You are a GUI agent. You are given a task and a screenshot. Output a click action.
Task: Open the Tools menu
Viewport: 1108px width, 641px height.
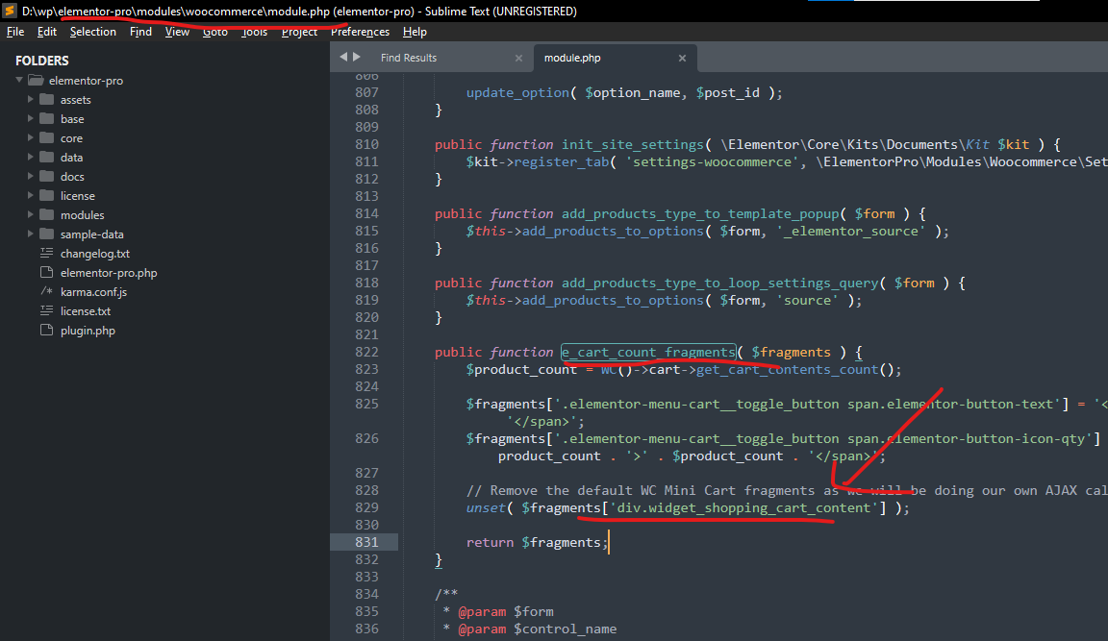click(x=254, y=32)
